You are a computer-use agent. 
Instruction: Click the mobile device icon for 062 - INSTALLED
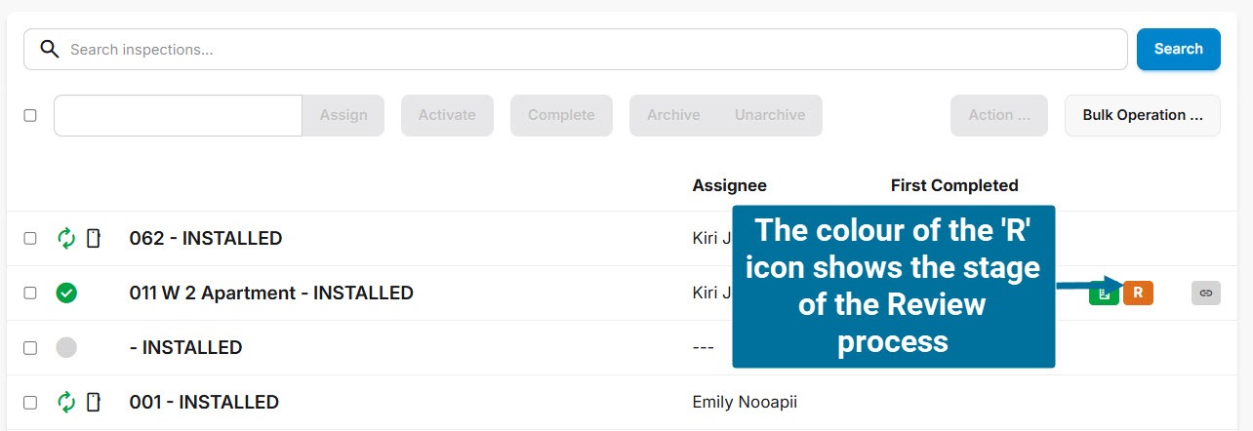pyautogui.click(x=94, y=238)
